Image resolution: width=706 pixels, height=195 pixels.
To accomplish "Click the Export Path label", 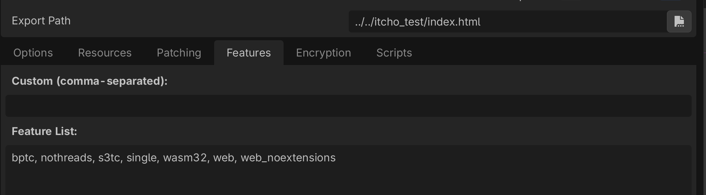I will 41,21.
